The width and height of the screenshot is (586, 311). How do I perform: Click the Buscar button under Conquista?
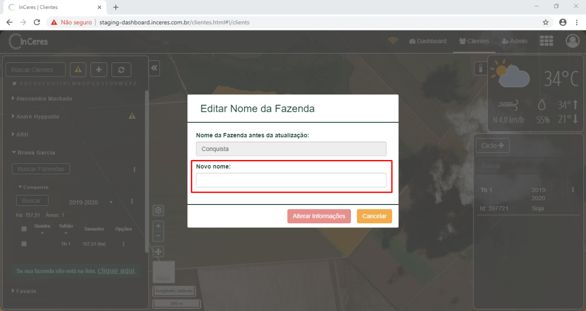click(x=32, y=201)
